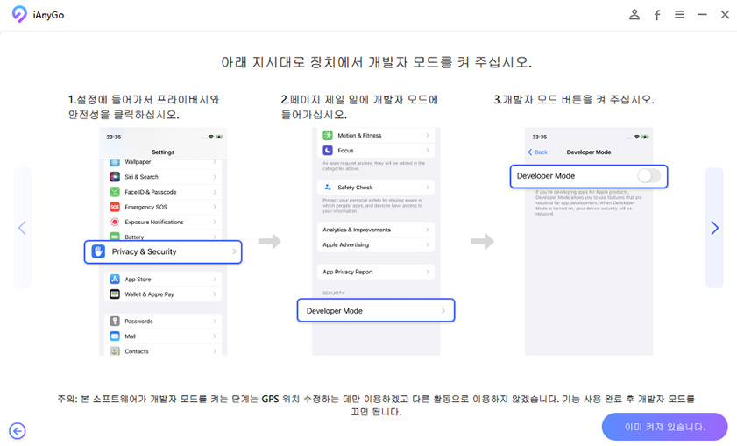Open the Facebook link icon
Image resolution: width=737 pixels, height=446 pixels.
tap(657, 15)
